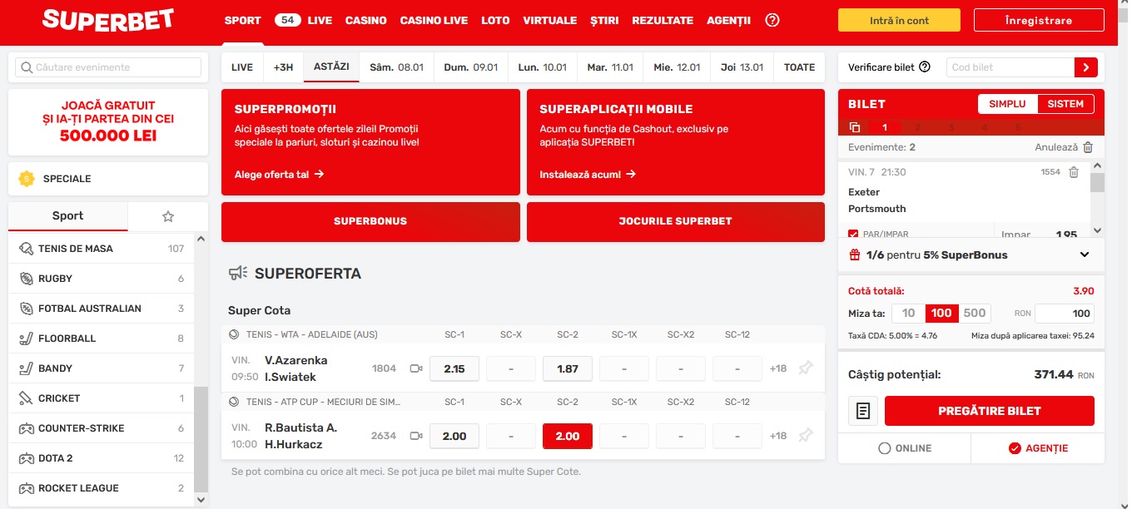Remove Exeter Portsmouth event with trash icon
The height and width of the screenshot is (509, 1132).
click(x=1074, y=172)
